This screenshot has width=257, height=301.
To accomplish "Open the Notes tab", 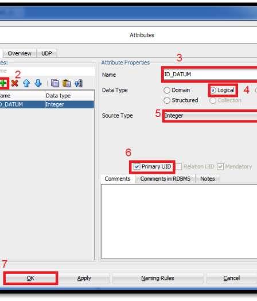I will 208,179.
